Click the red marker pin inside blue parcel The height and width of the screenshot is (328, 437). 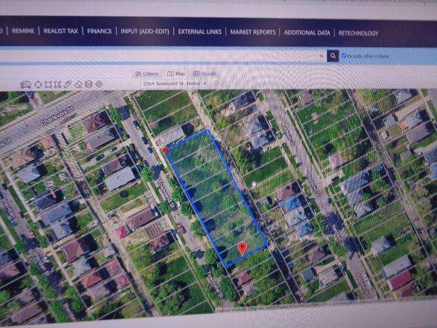pyautogui.click(x=242, y=247)
